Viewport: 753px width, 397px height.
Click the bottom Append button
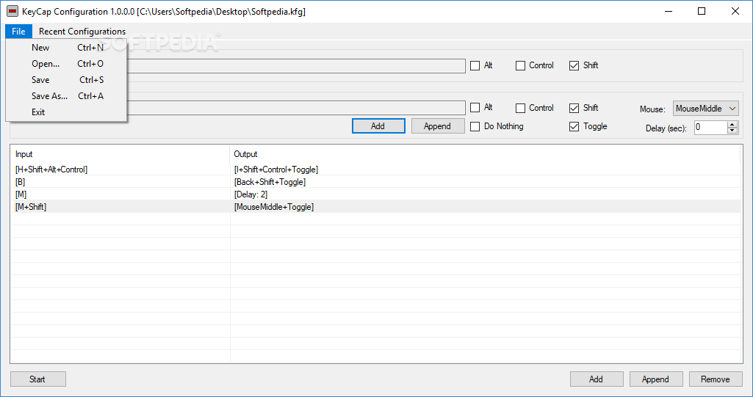pyautogui.click(x=656, y=379)
